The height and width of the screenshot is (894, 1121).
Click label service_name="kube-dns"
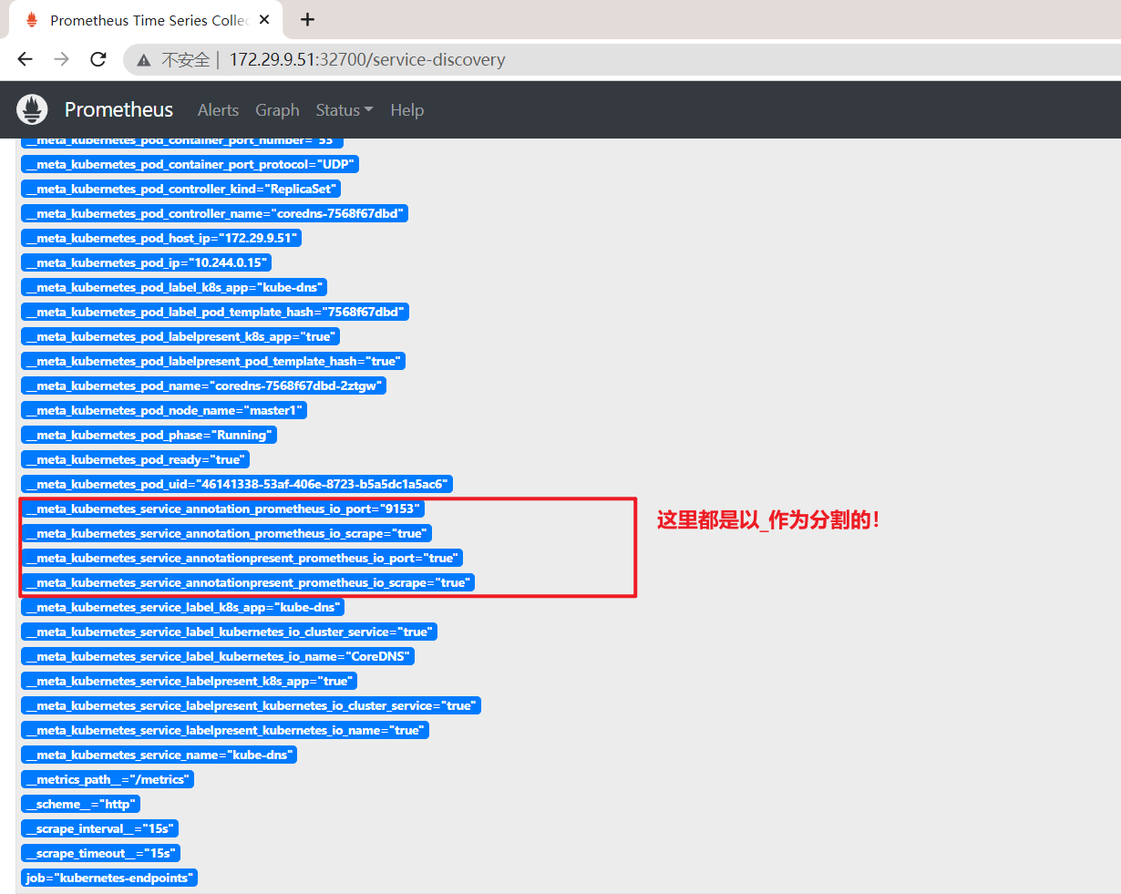click(159, 755)
